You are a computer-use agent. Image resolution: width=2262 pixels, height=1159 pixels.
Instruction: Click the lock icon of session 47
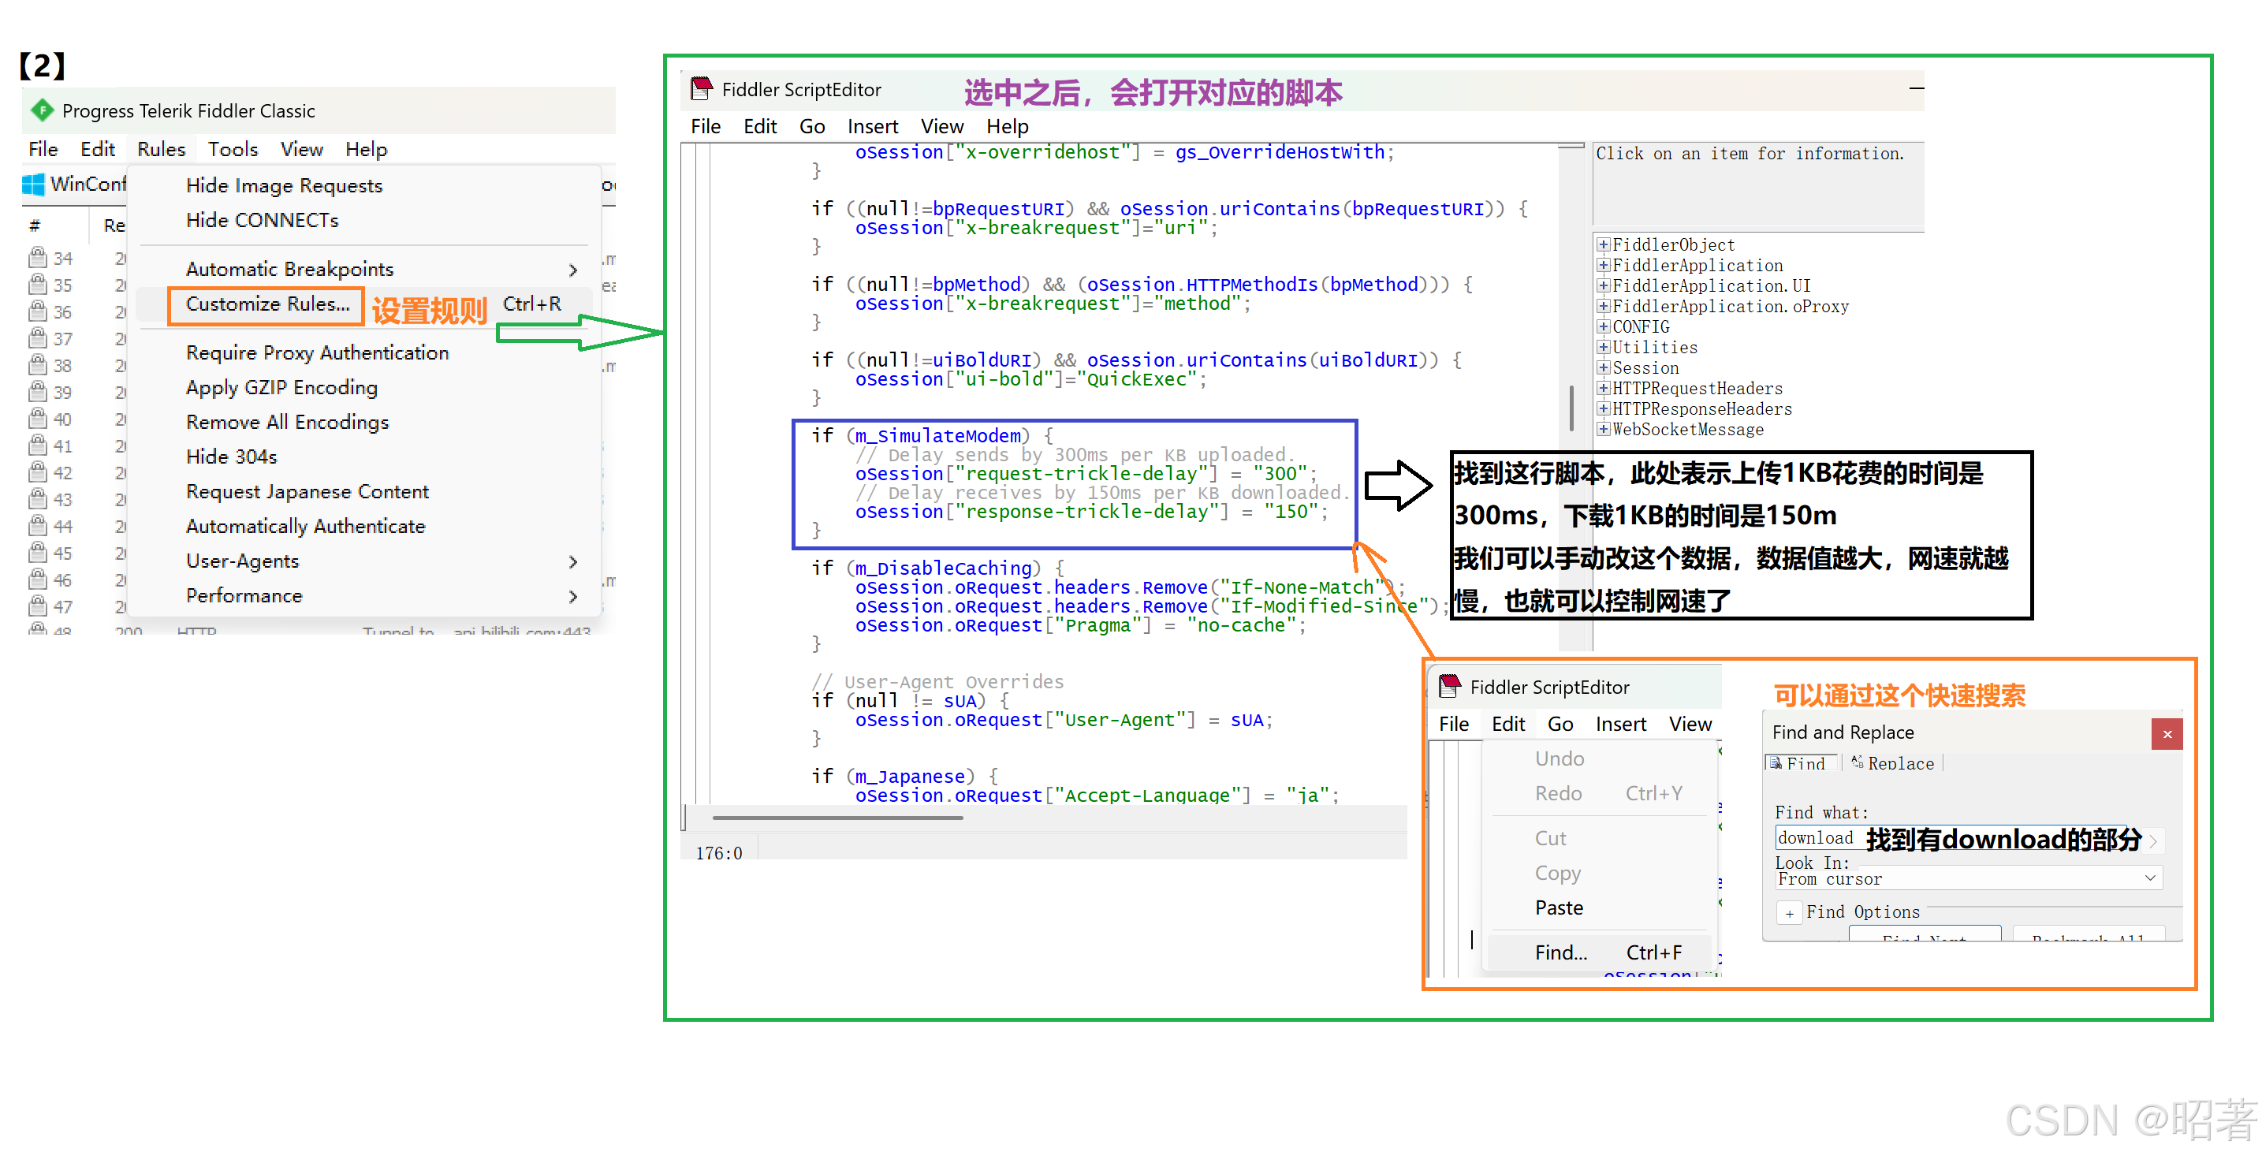point(38,607)
